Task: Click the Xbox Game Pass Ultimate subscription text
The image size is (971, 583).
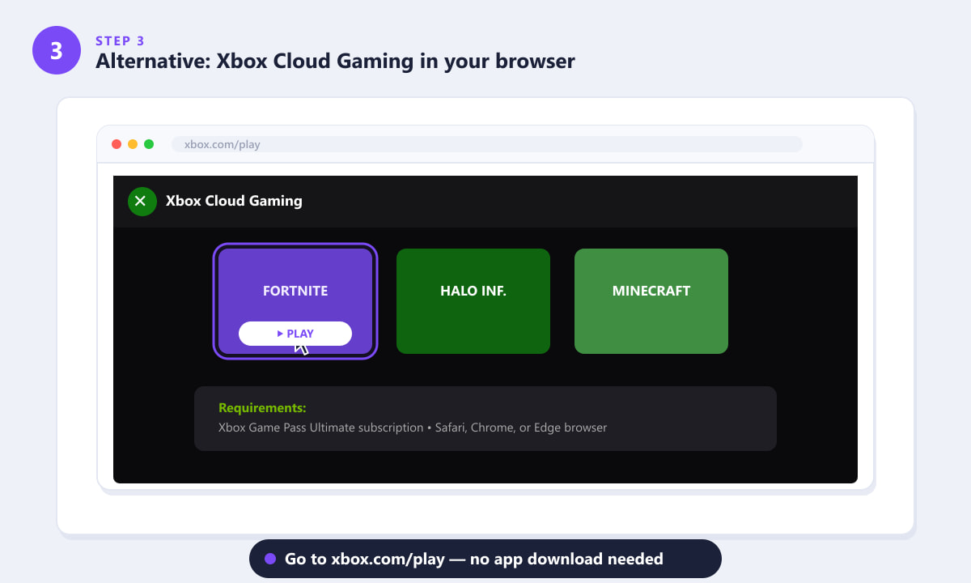Action: click(320, 428)
